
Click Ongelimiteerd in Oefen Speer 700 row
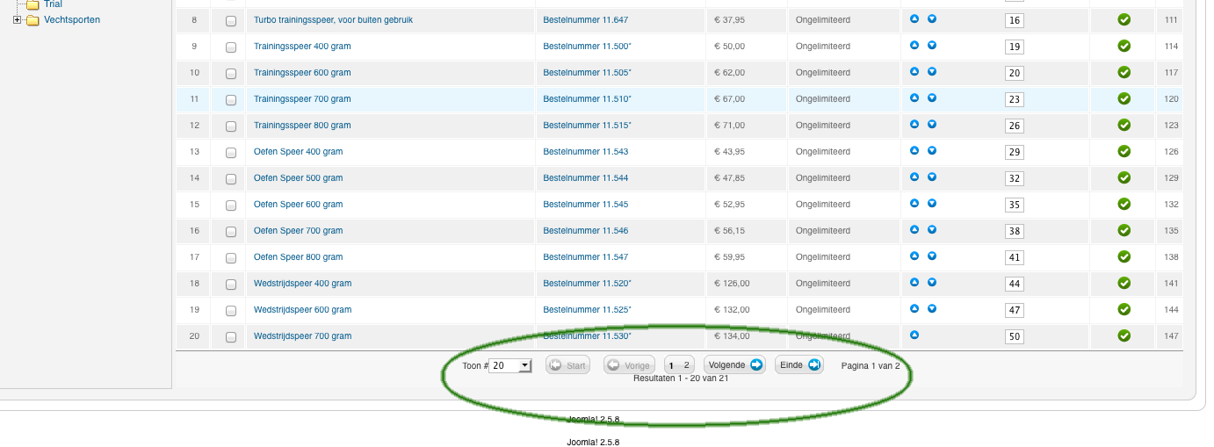tap(822, 231)
